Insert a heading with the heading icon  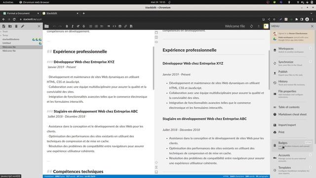click(x=78, y=26)
